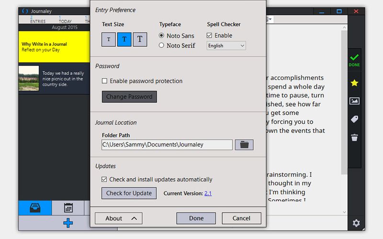Click the insert image icon in sidebar
Viewport: 383px width, 239px height.
click(x=354, y=101)
